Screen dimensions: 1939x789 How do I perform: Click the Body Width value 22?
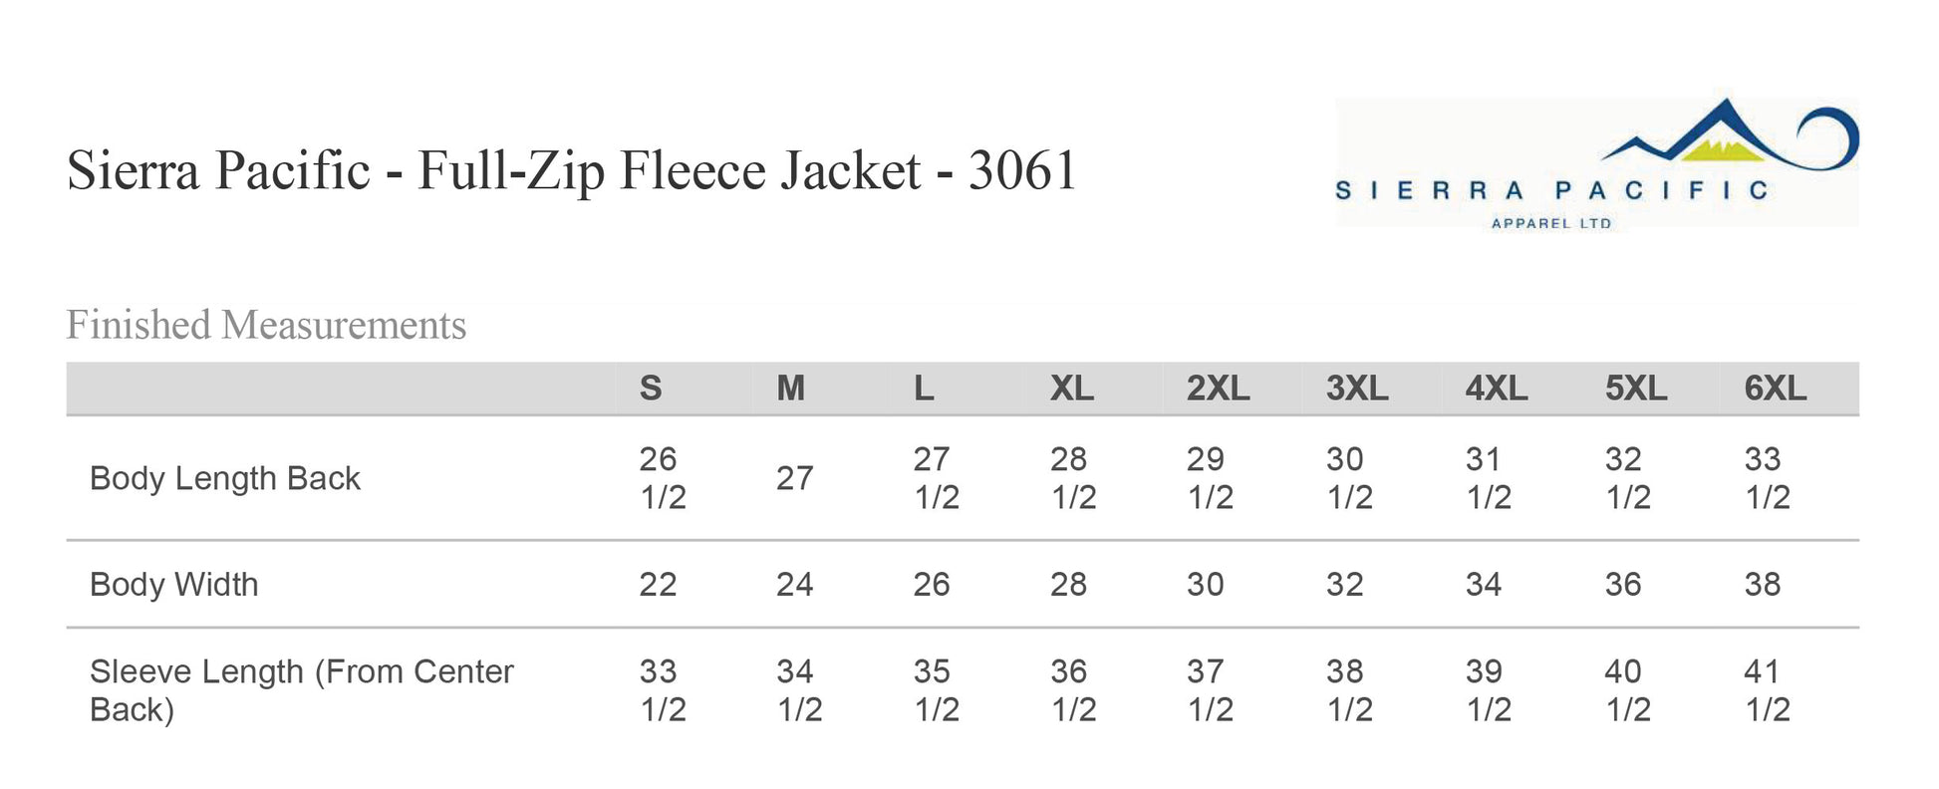click(658, 584)
